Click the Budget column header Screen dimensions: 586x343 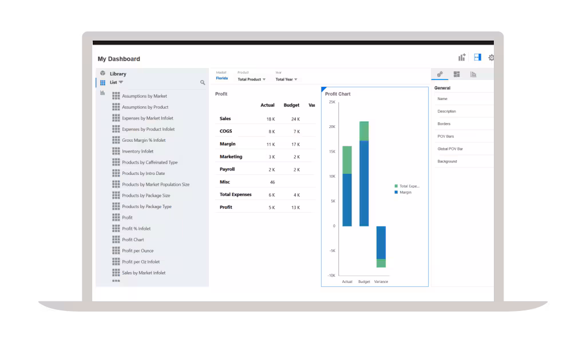(291, 105)
